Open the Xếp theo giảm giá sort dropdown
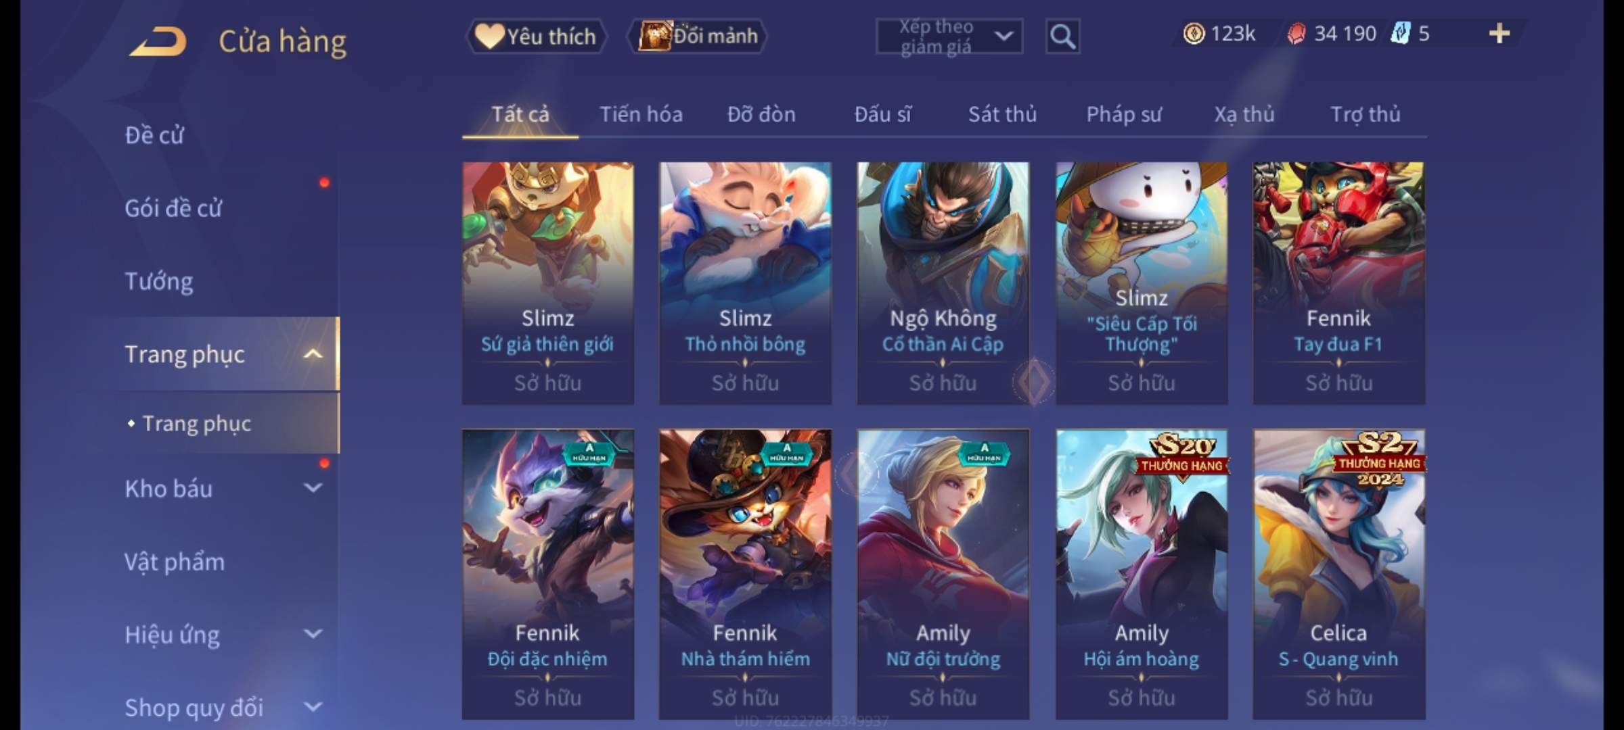The width and height of the screenshot is (1624, 730). 949,36
